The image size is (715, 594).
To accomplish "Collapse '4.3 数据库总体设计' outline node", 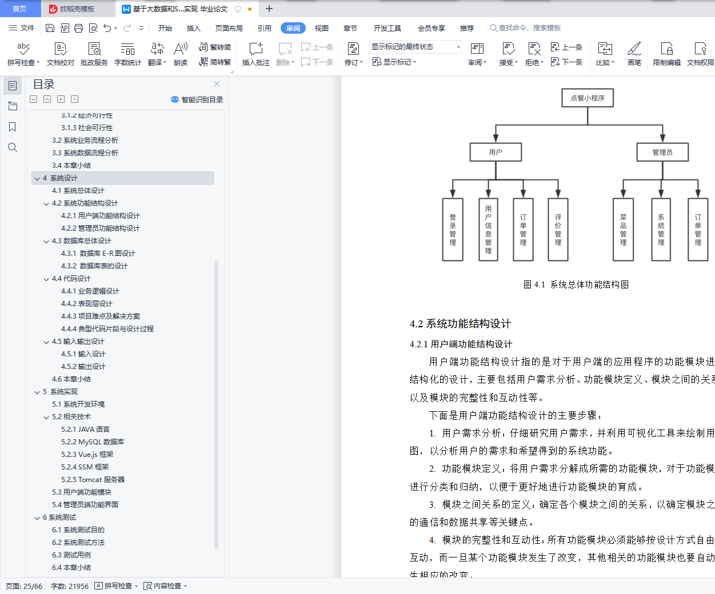I will tap(46, 241).
